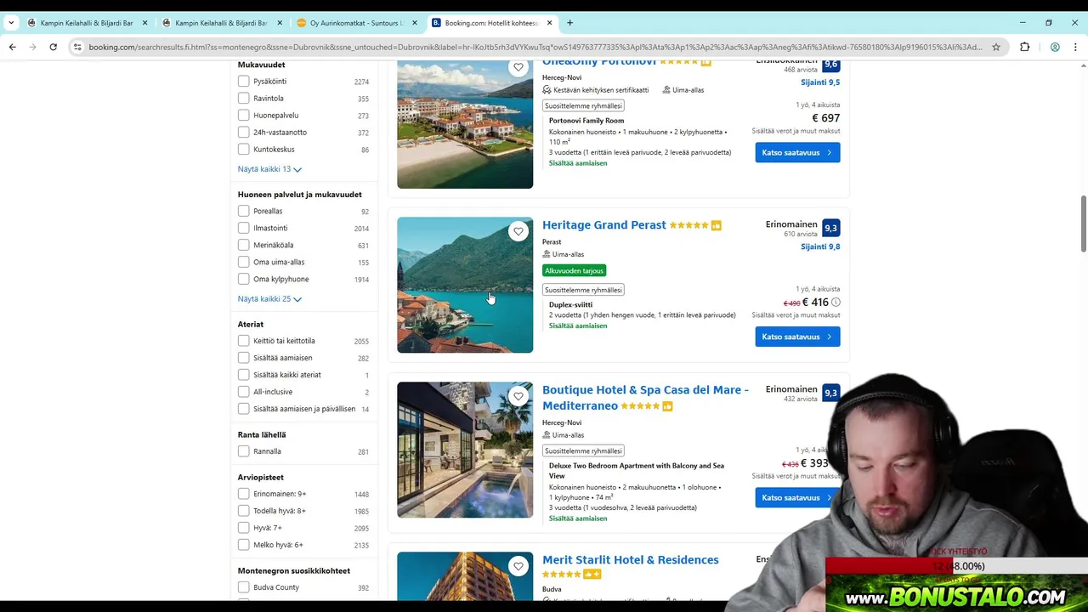Save Boutique Hotel Casa del Mare heart

[x=518, y=396]
